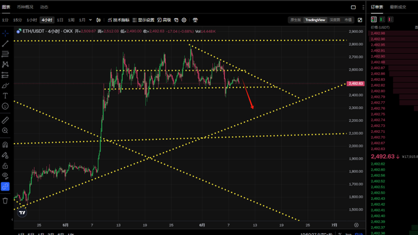Open the candlestick chart type selector
The width and height of the screenshot is (418, 235).
98,20
